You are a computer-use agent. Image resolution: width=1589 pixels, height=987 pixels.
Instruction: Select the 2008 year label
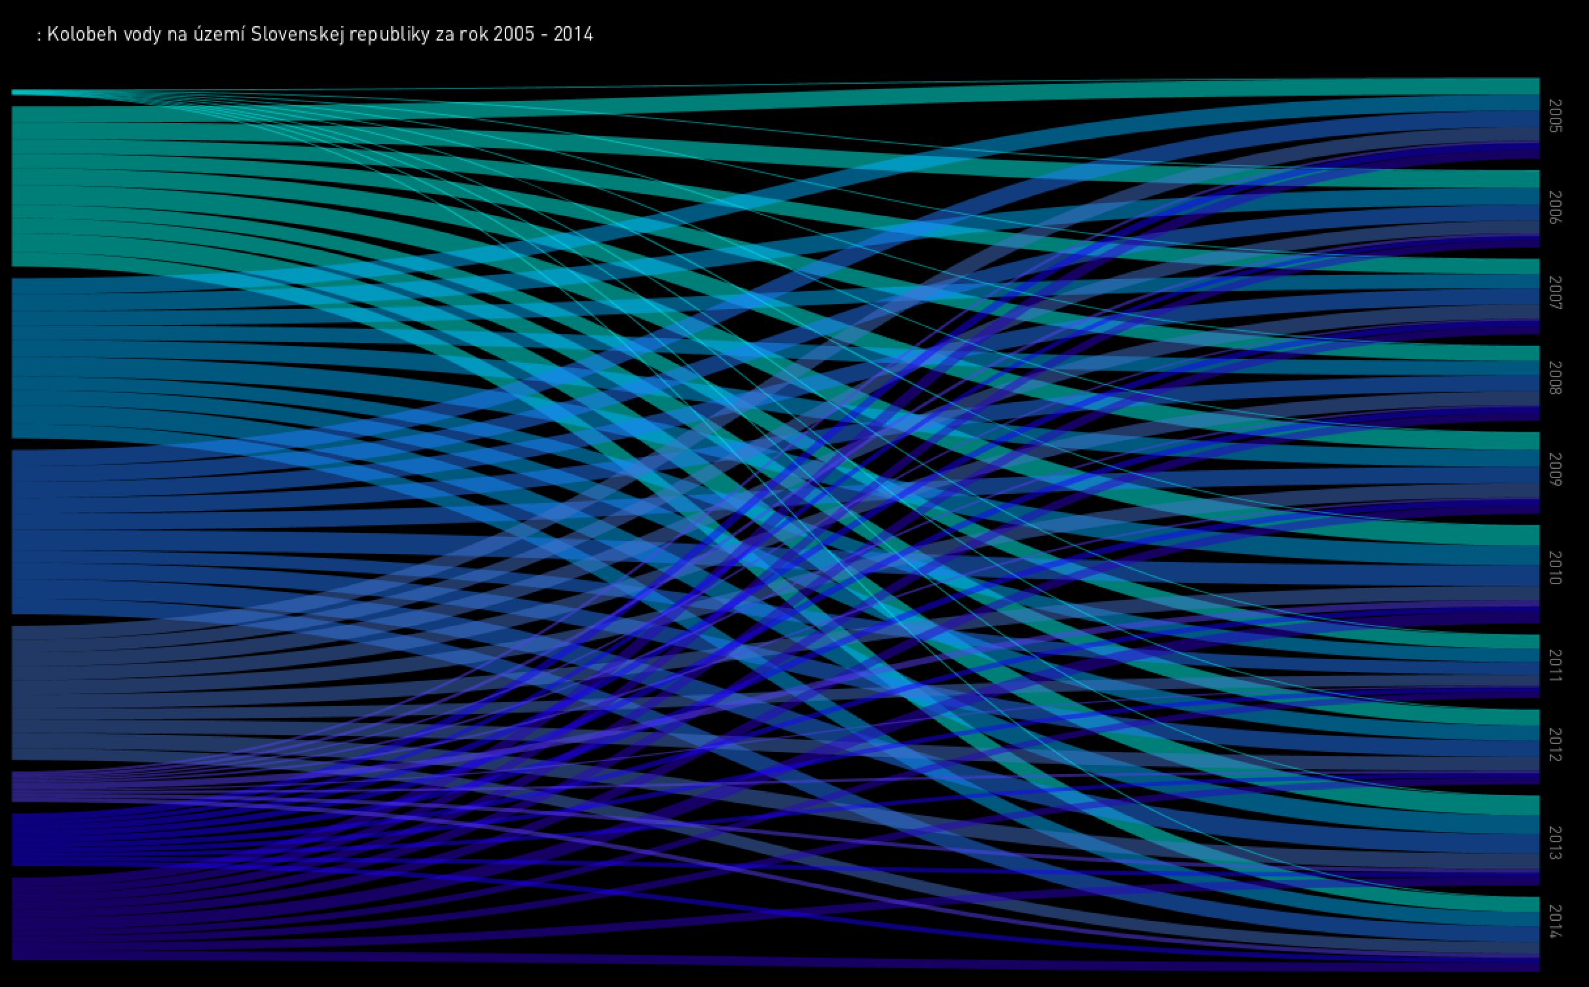pos(1556,379)
